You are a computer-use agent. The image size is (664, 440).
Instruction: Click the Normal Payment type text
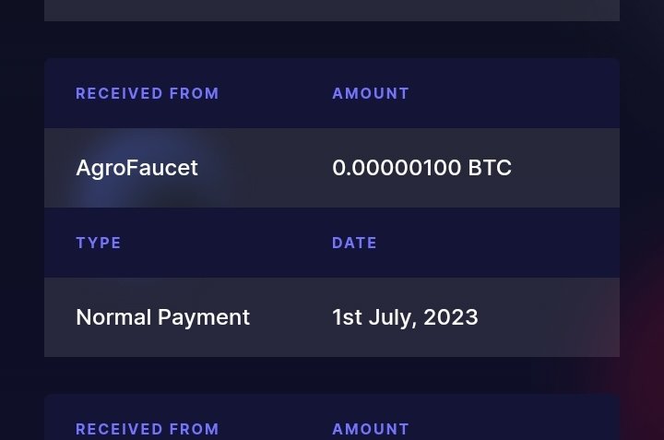pos(163,317)
